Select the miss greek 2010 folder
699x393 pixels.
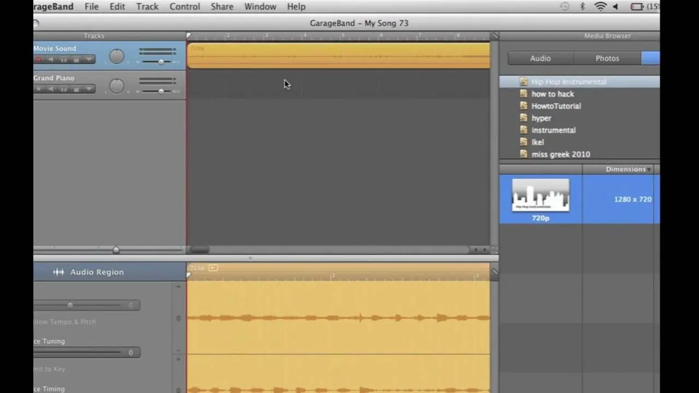coord(580,154)
